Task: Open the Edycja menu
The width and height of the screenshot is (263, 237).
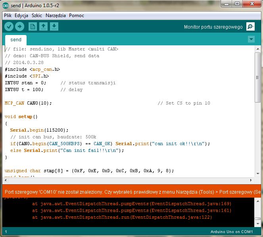Action: tap(21, 16)
